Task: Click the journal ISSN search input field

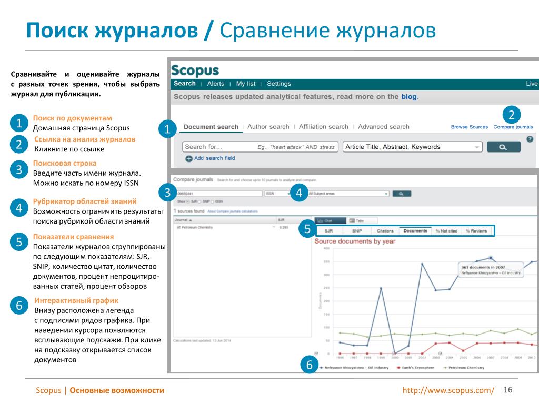Action: point(219,194)
